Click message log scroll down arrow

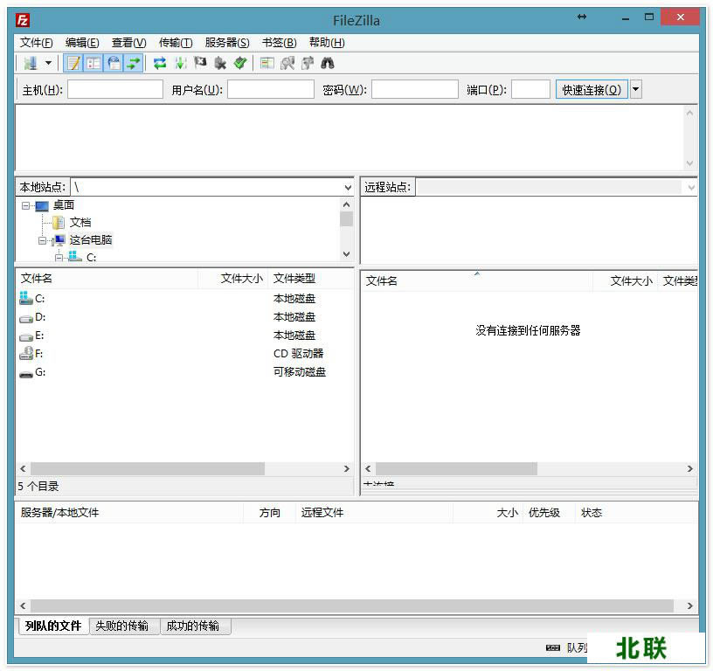click(689, 163)
